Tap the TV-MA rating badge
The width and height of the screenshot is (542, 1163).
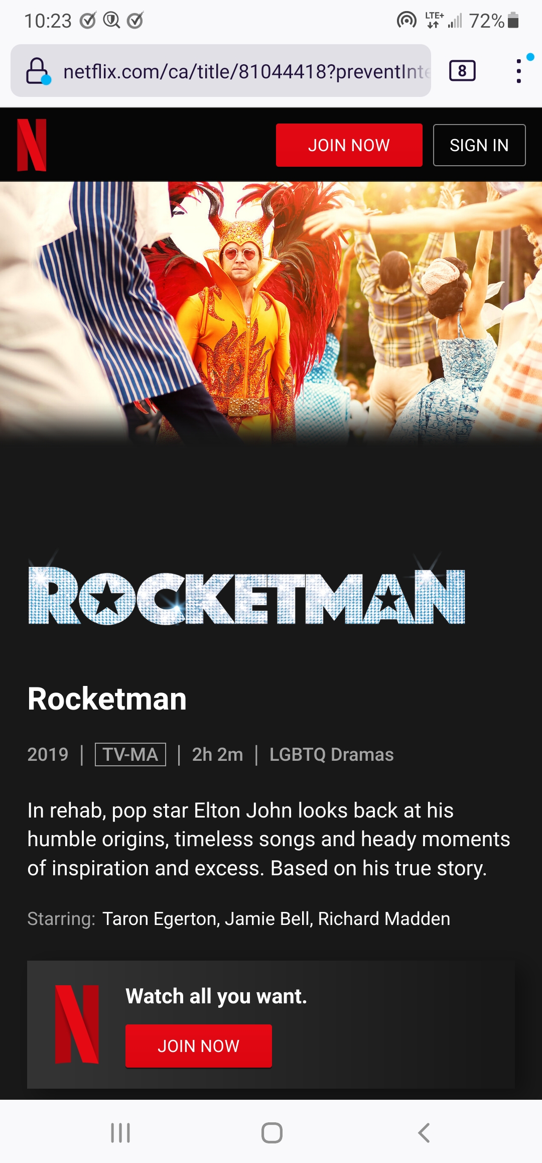click(130, 755)
